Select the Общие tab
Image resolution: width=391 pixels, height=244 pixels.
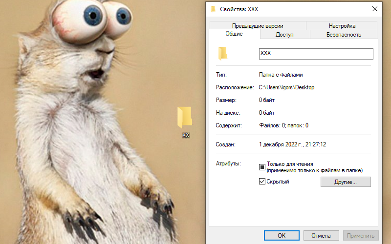pyautogui.click(x=234, y=34)
